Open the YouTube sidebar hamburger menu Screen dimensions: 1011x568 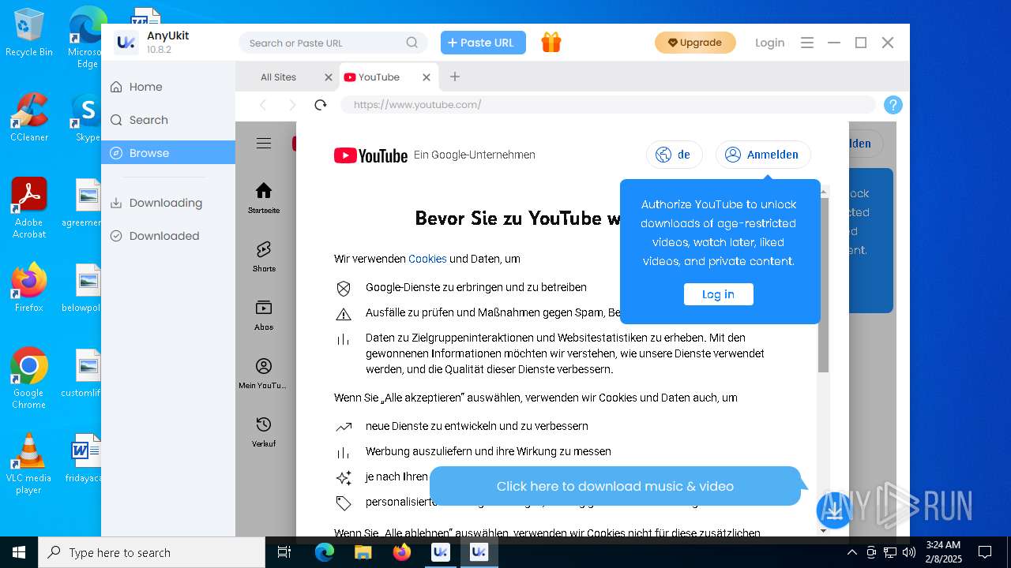tap(264, 143)
